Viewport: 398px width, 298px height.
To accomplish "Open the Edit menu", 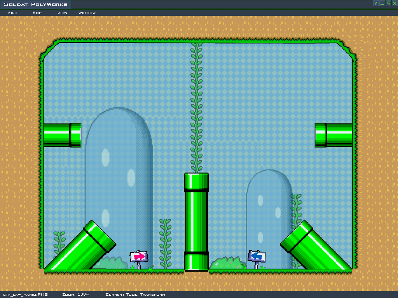I will click(x=37, y=13).
